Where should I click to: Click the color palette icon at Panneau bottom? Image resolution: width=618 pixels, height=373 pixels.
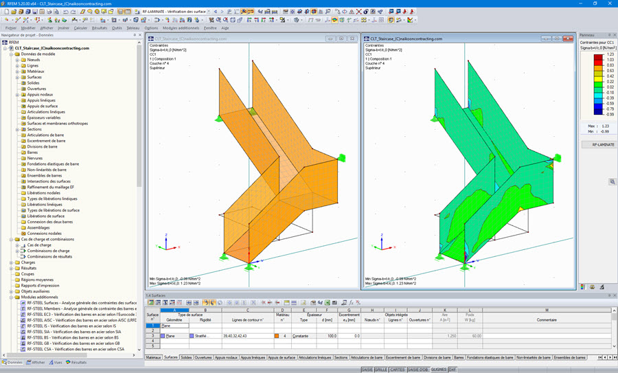[x=583, y=287]
